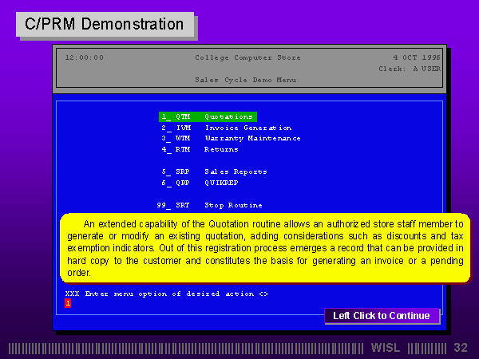The height and width of the screenshot is (359, 479).
Task: Choose Invoice Generation from the menu
Action: point(226,128)
